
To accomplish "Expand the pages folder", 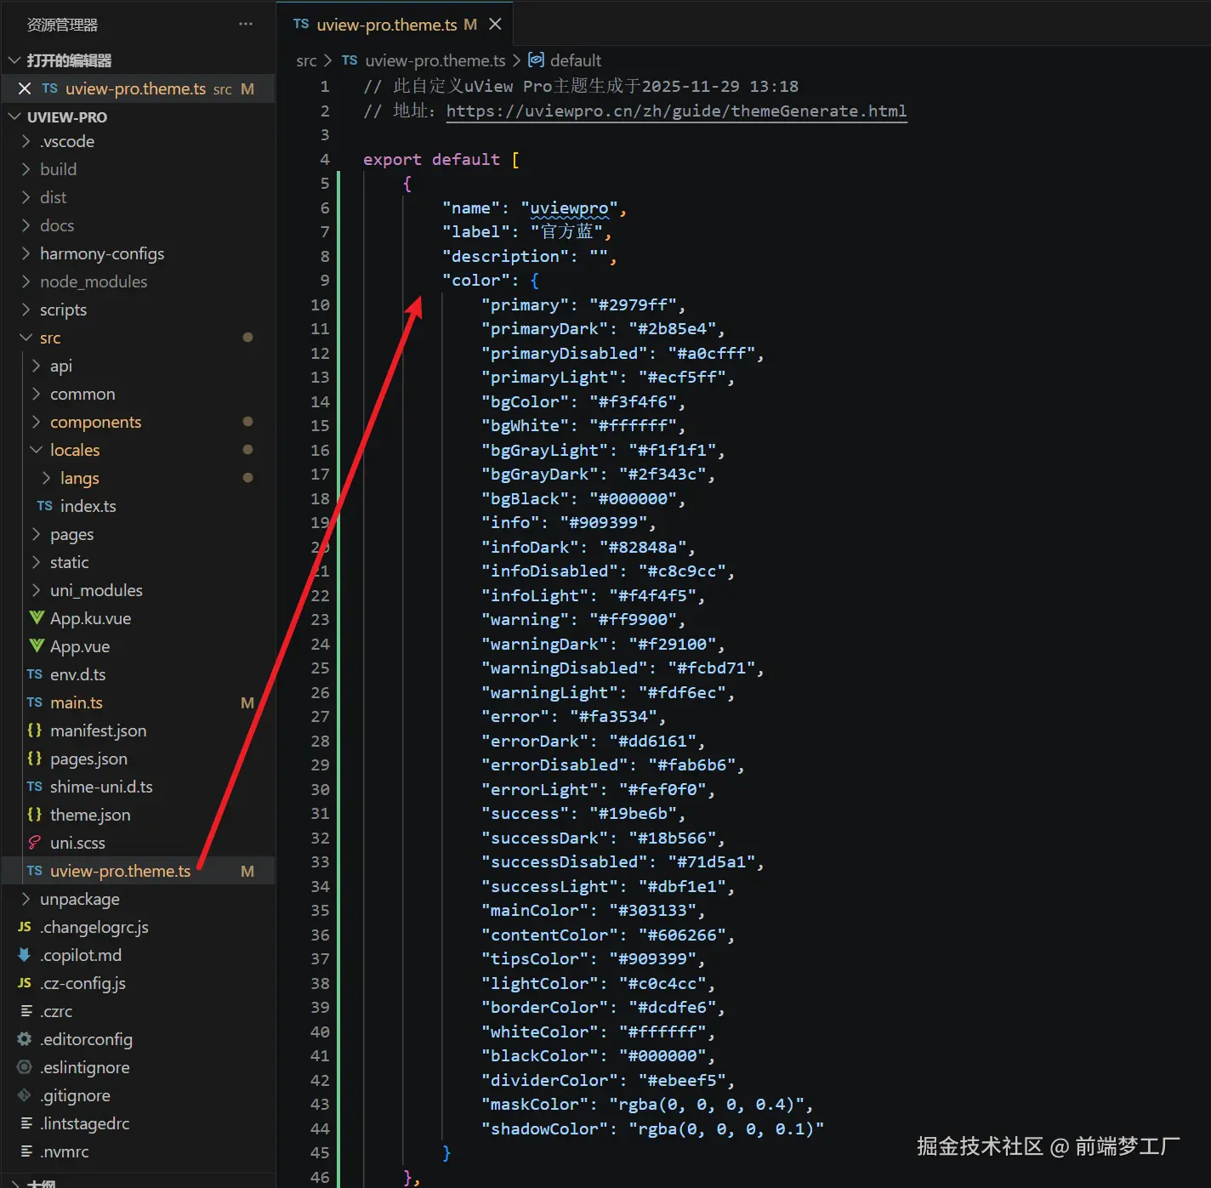I will click(138, 534).
